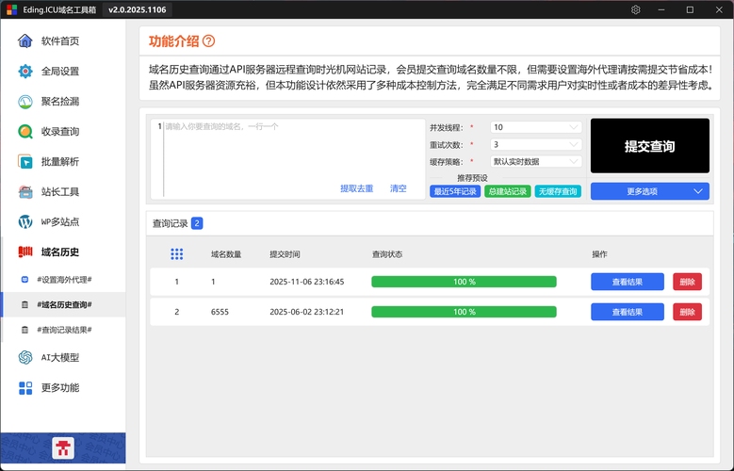Click the blue dotted grid icon in table header

point(177,254)
